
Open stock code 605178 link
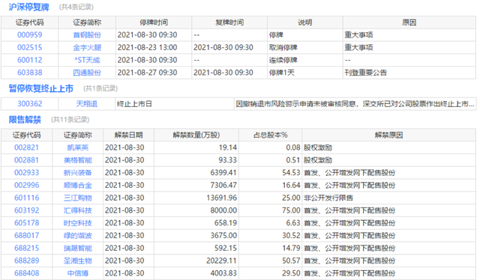coord(27,223)
